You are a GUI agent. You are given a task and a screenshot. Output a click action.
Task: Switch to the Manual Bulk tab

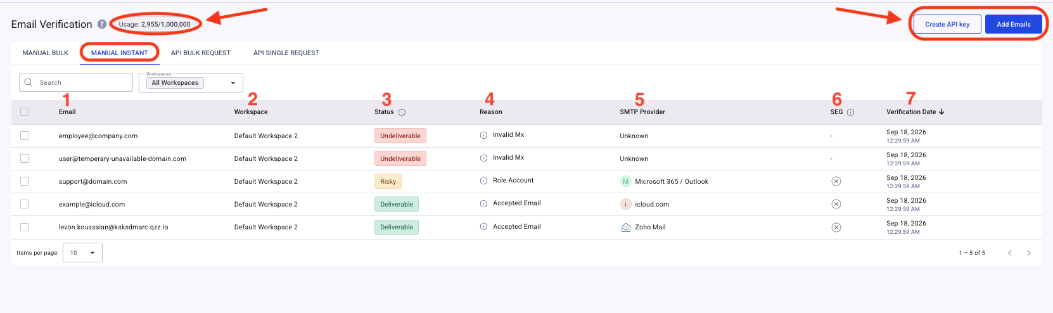[45, 53]
